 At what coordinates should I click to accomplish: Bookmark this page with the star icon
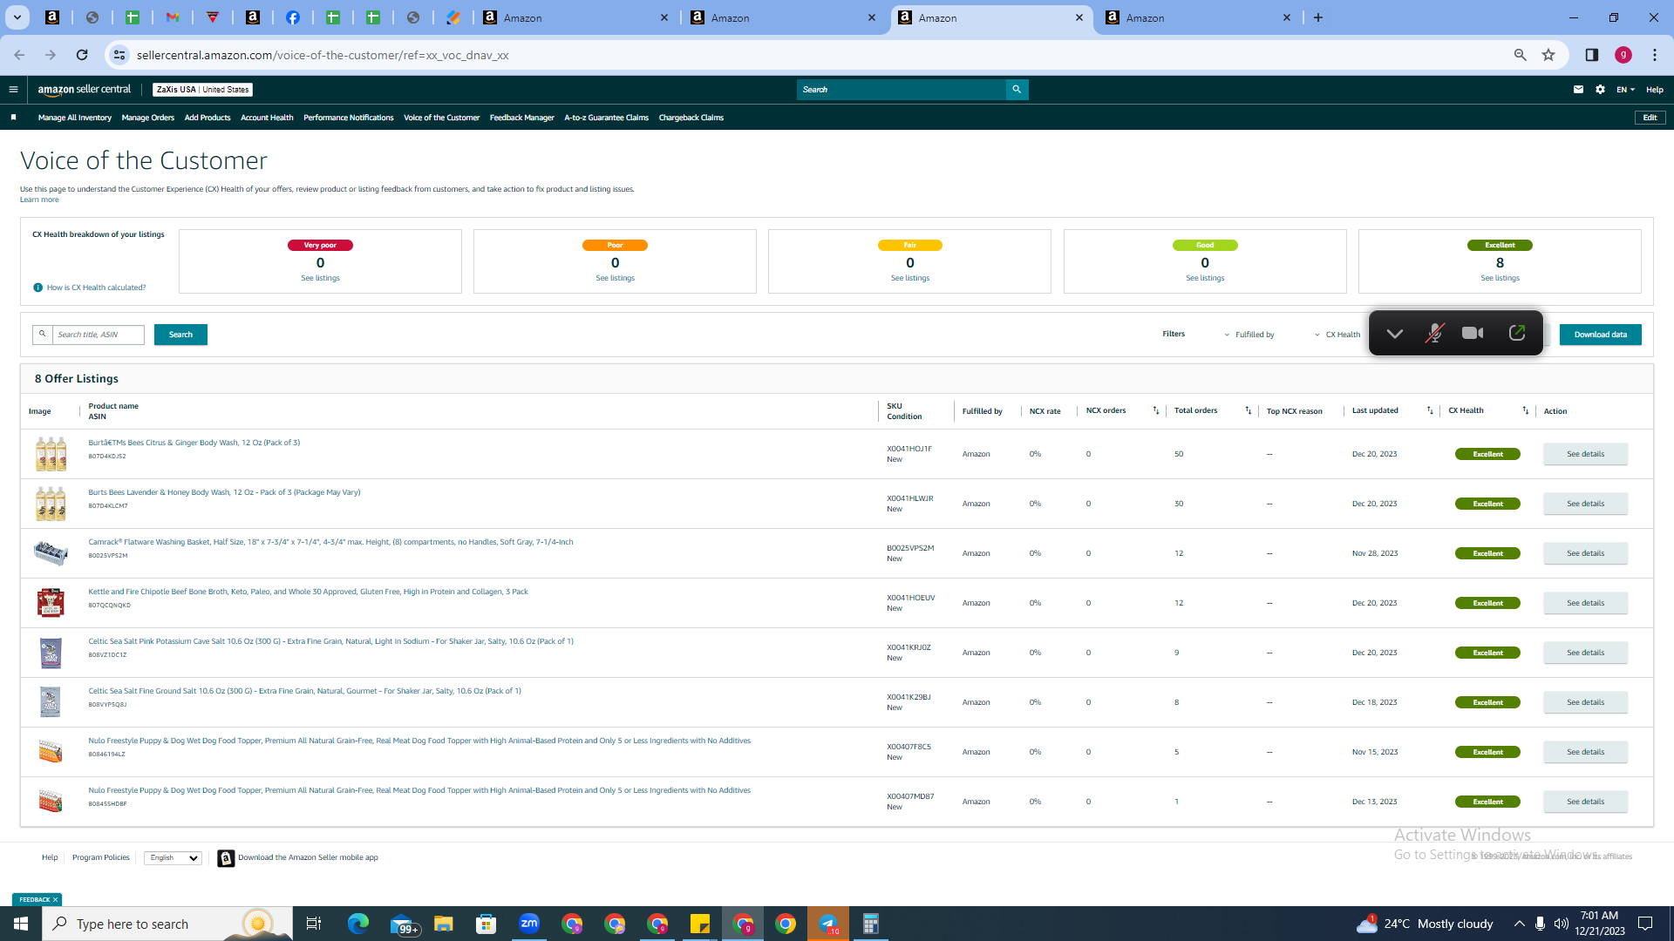click(1548, 55)
